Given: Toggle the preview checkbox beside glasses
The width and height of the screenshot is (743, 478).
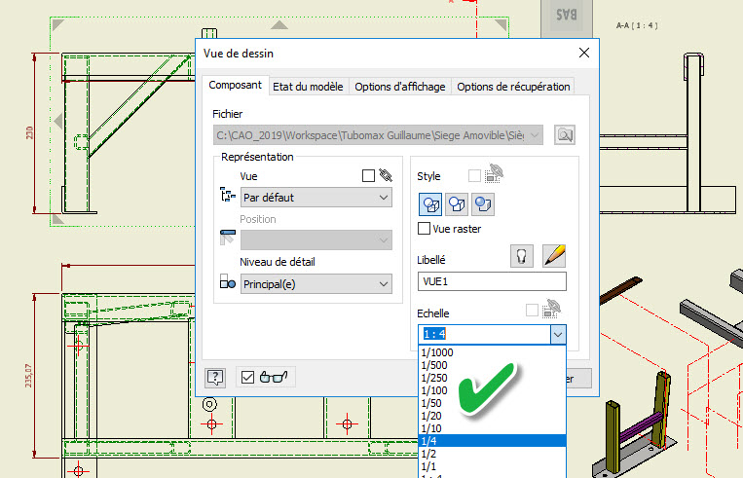Looking at the screenshot, I should coord(247,378).
